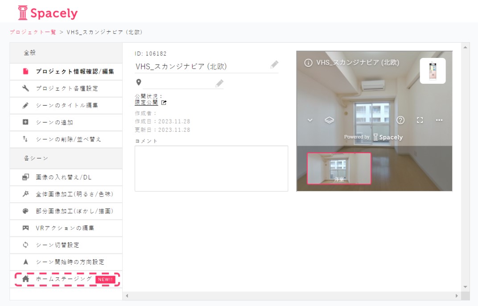Click the navigation arrow icon for 方向設定
The height and width of the screenshot is (306, 478).
click(x=25, y=262)
